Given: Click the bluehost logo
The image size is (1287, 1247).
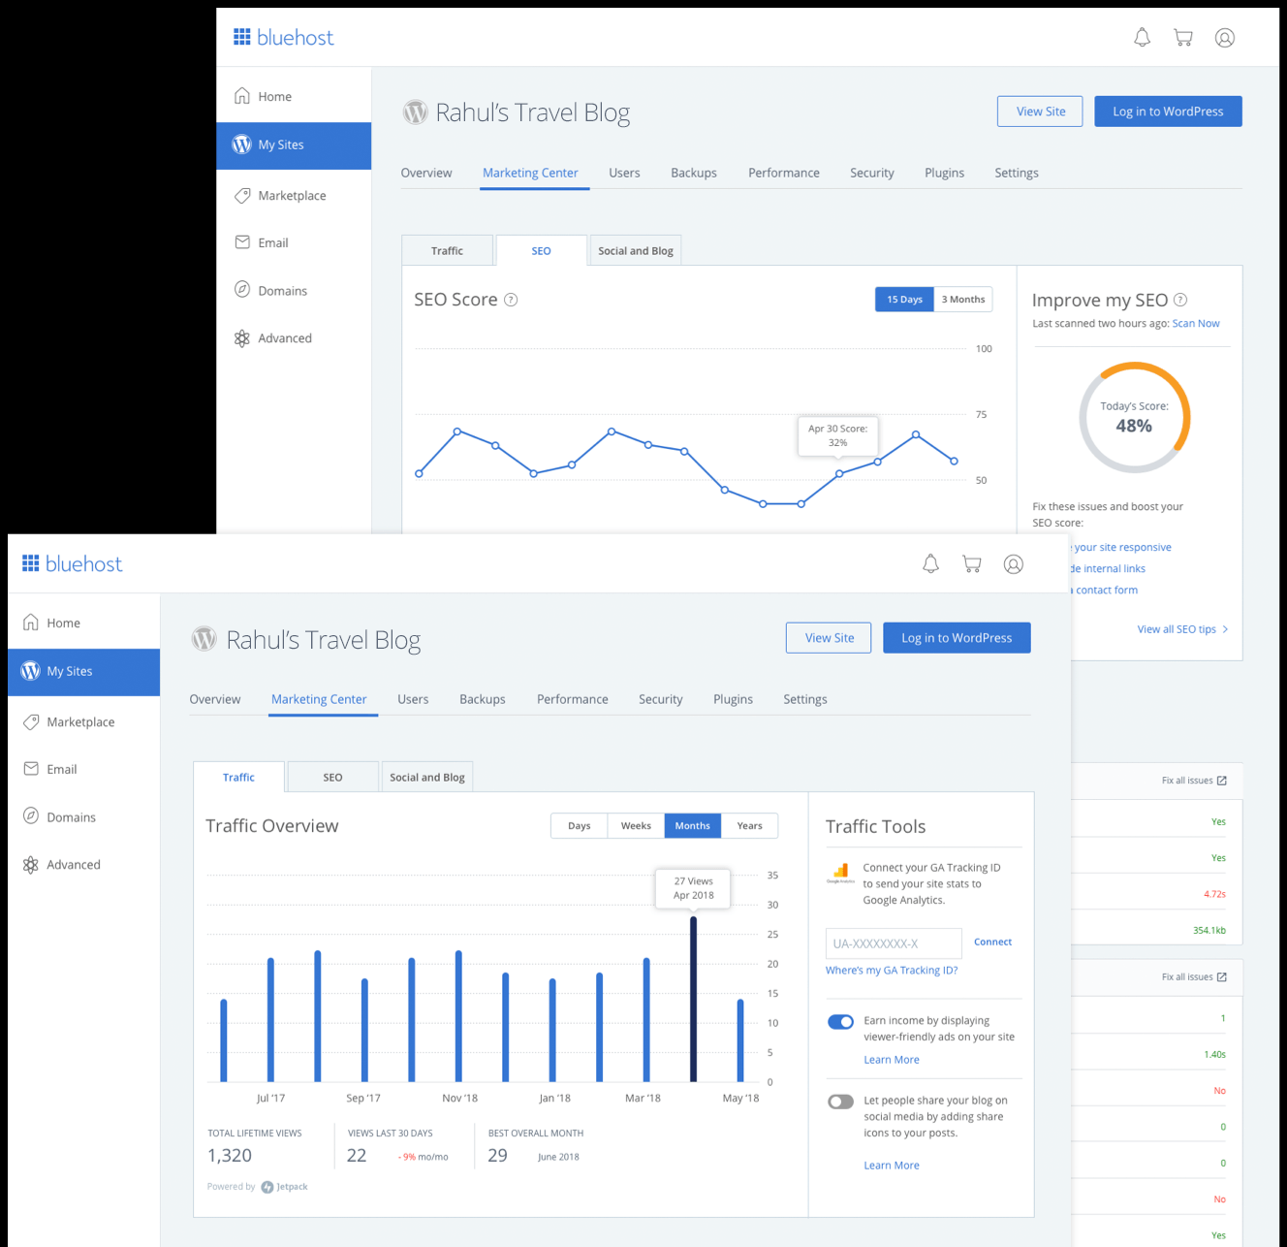Looking at the screenshot, I should [x=72, y=562].
